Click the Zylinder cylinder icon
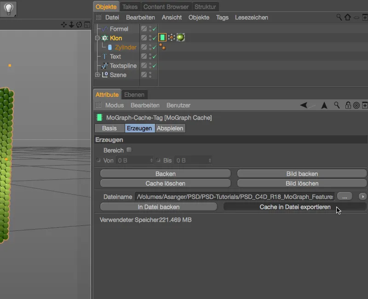This screenshot has height=299, width=368. tap(109, 47)
